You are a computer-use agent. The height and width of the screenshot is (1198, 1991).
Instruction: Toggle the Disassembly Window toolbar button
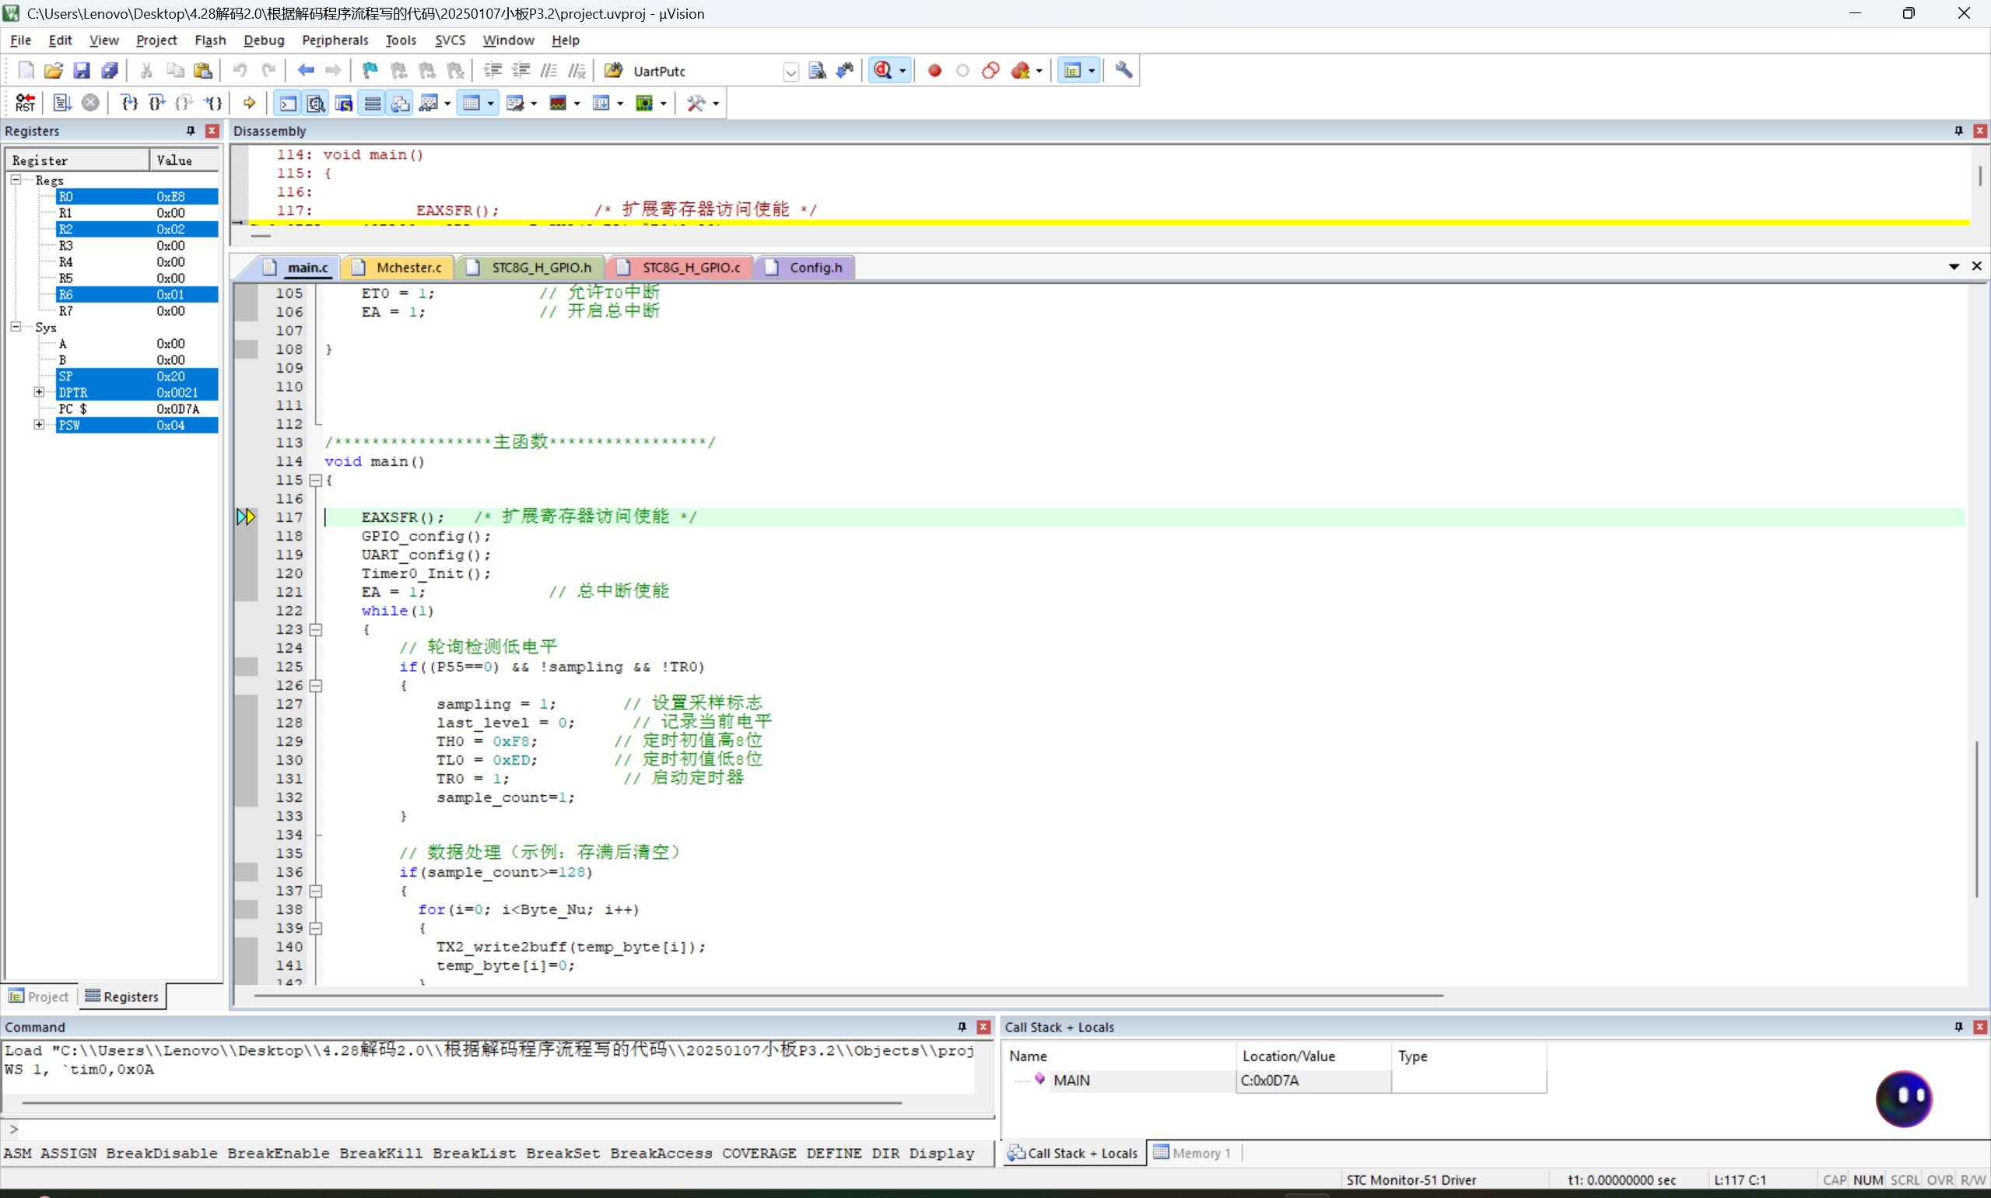[316, 103]
